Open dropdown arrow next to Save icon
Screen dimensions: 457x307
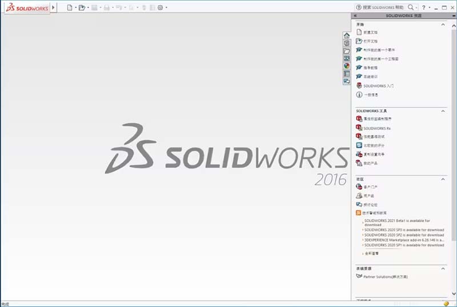click(x=101, y=7)
